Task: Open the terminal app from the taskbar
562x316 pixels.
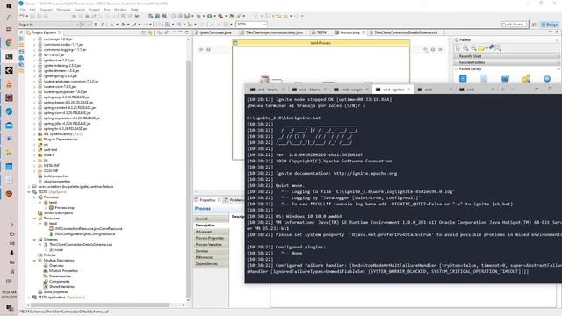Action: click(x=9, y=56)
